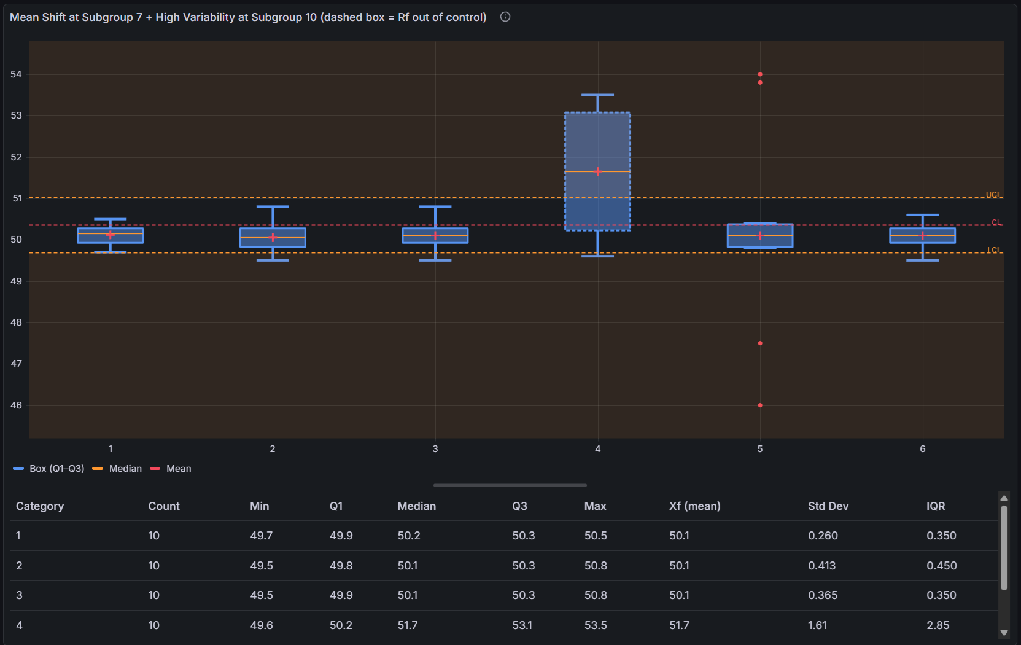Screen dimensions: 1021x645
Task: Toggle Mean series visibility via the legend
Action: (x=179, y=469)
